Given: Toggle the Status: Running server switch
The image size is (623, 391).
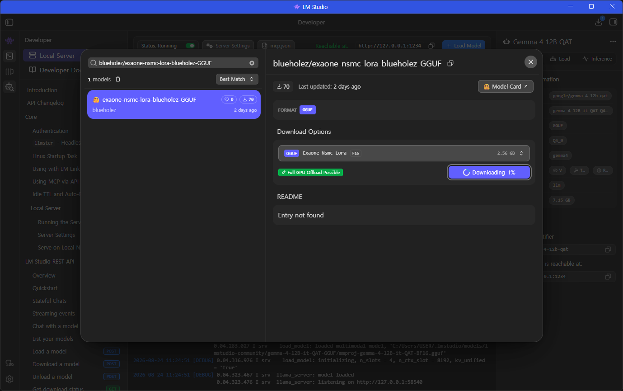Looking at the screenshot, I should click(x=190, y=46).
